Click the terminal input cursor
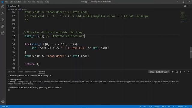This screenshot has height=108, width=192. 9,90
